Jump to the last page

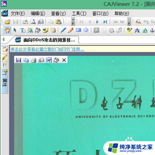[105, 22]
